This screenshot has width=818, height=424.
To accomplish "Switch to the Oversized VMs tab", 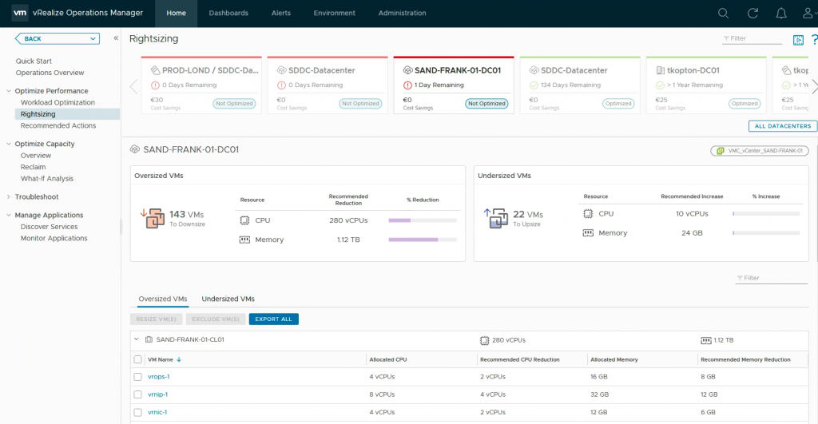I will (163, 299).
